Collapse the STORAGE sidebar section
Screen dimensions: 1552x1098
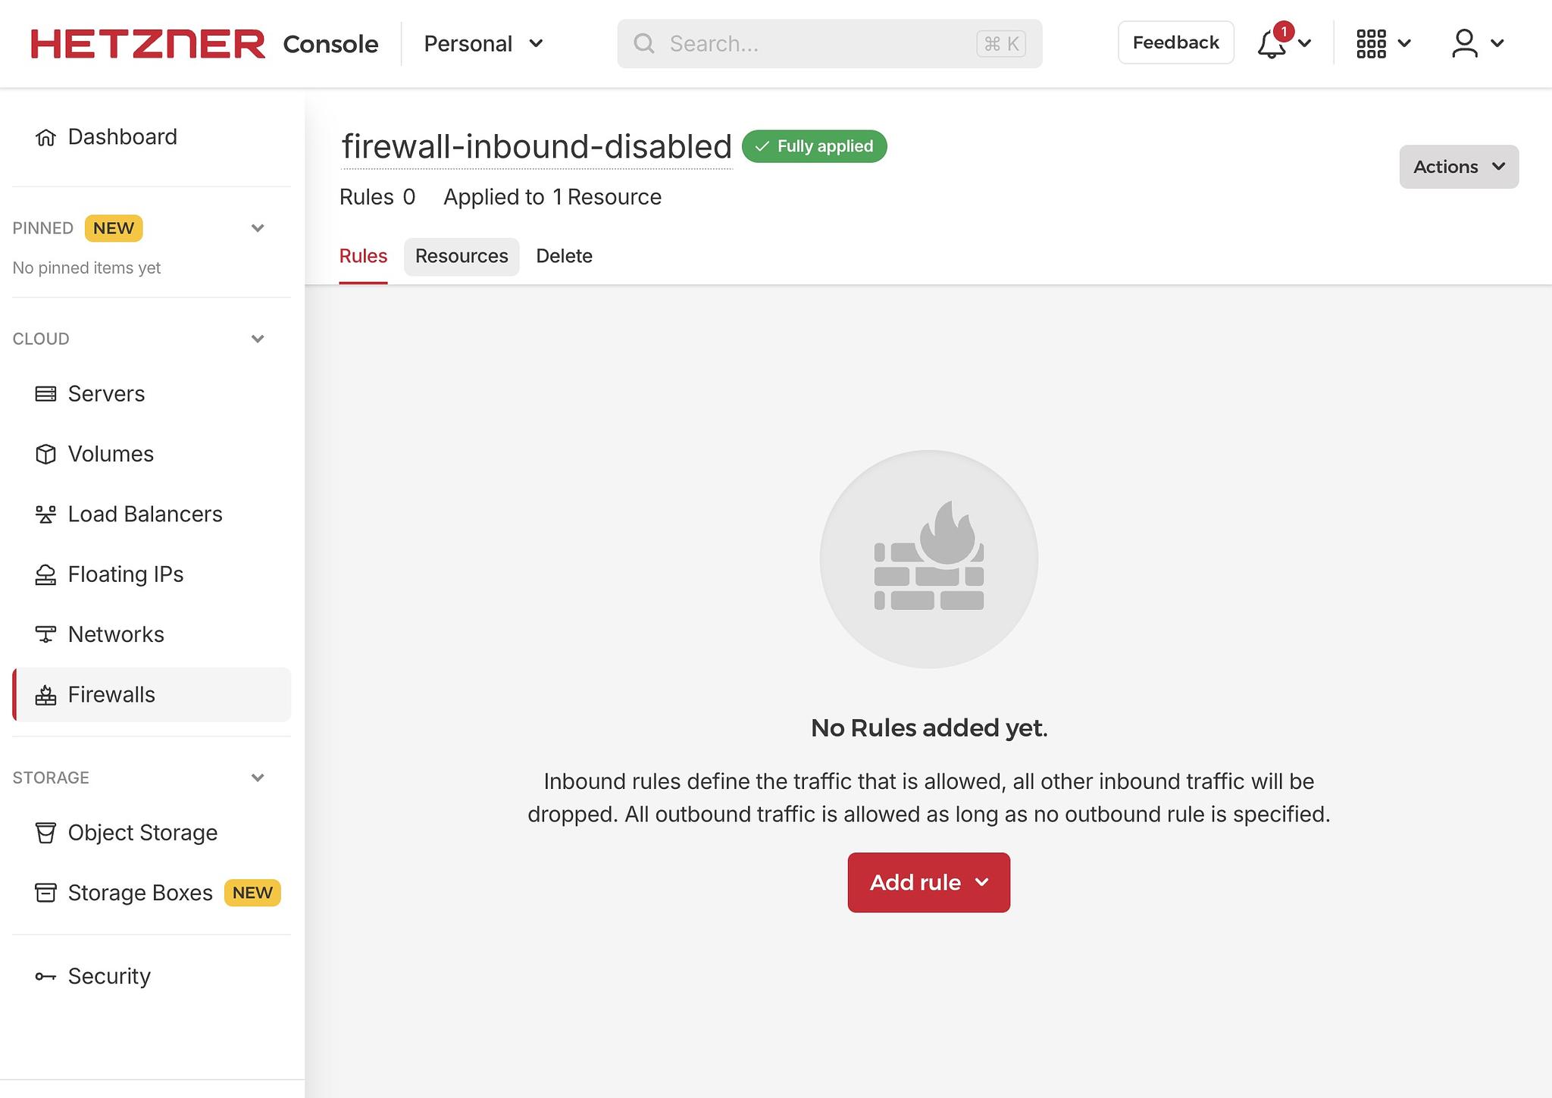[x=258, y=777]
